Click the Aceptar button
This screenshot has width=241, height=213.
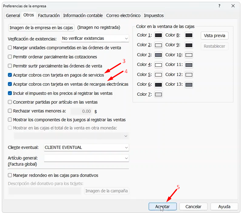[162, 207]
